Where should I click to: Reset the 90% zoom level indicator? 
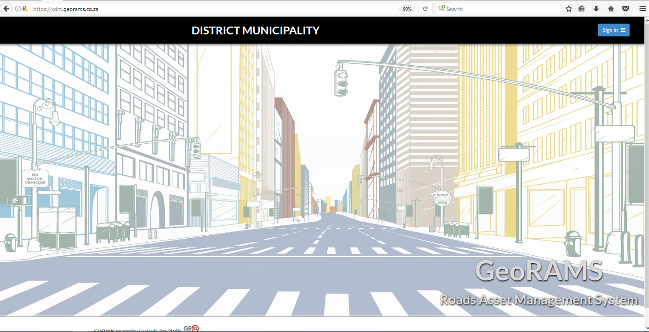[407, 9]
